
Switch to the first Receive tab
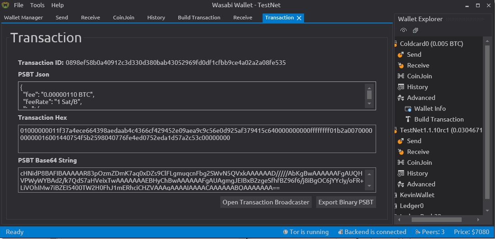[91, 18]
